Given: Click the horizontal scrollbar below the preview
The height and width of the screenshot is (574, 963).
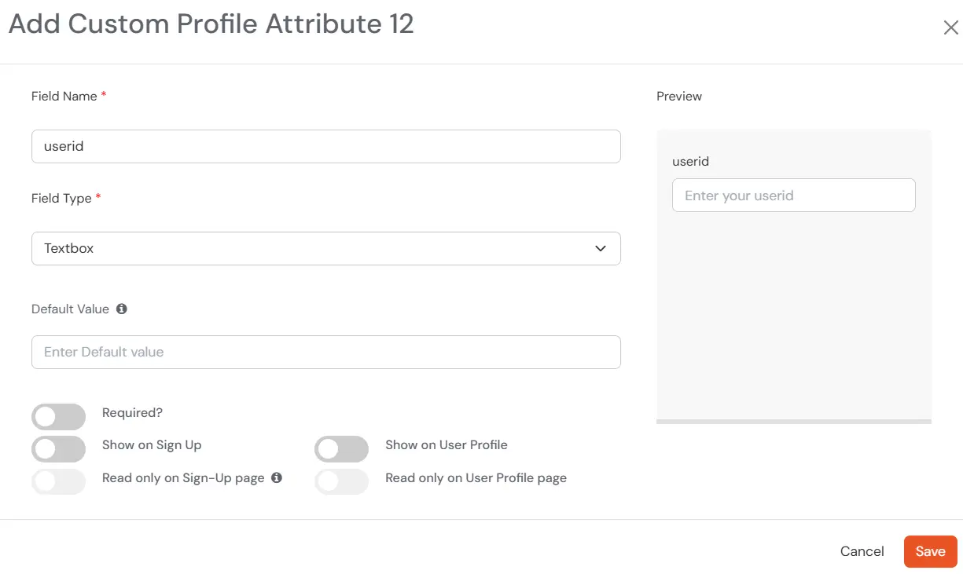Looking at the screenshot, I should (793, 421).
